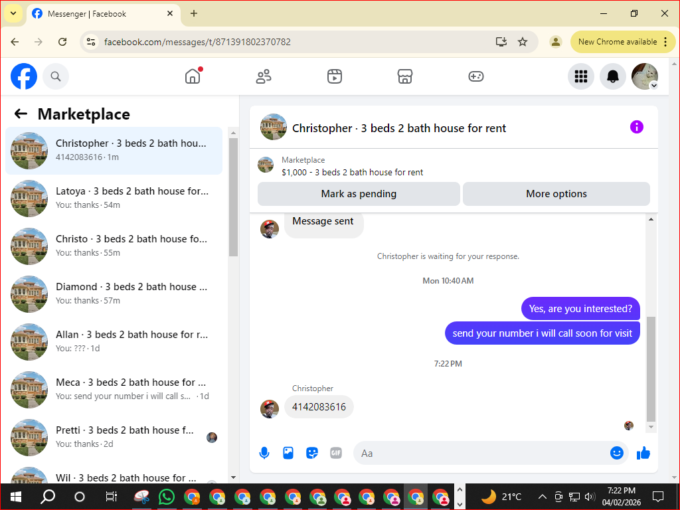Viewport: 680px width, 510px height.
Task: Open the apps grid menu
Action: (580, 76)
